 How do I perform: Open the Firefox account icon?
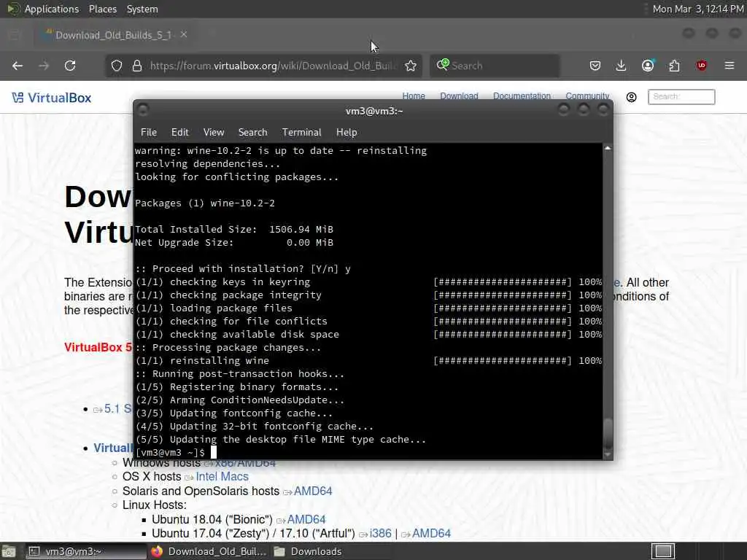point(648,66)
